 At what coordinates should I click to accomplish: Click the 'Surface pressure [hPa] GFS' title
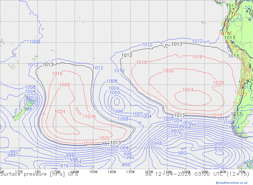click(39, 174)
